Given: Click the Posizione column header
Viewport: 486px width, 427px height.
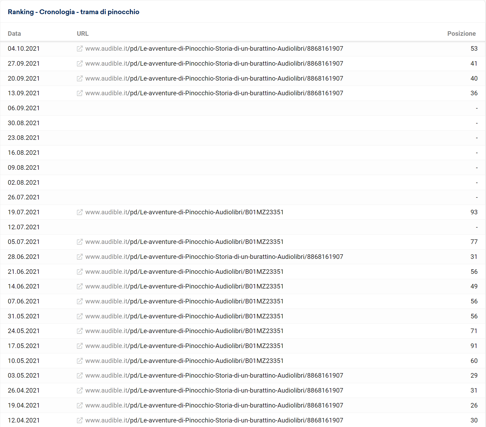Looking at the screenshot, I should (x=462, y=34).
